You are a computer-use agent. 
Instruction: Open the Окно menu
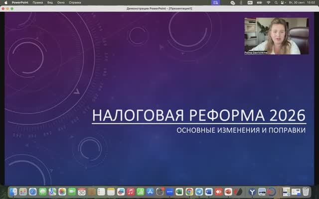(x=61, y=2)
